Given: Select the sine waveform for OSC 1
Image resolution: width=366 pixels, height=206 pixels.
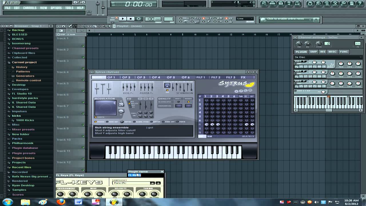Looking at the screenshot, I should 297,66.
